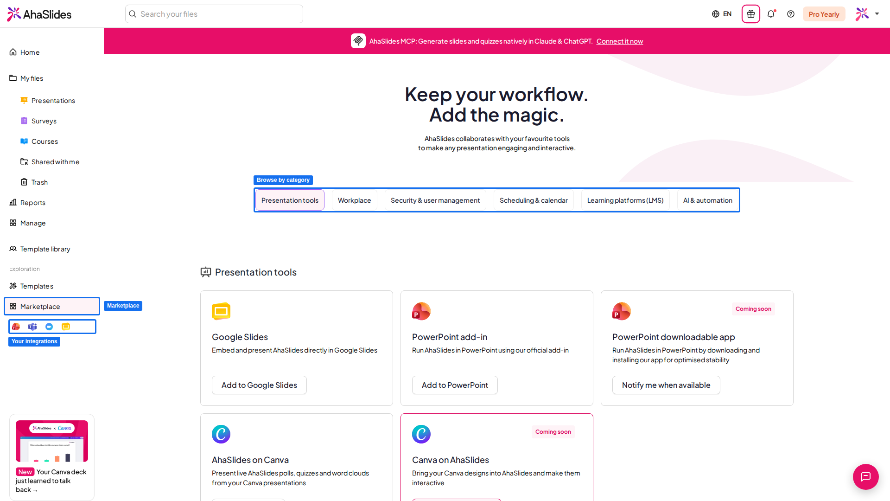Open the gift rewards icon
This screenshot has width=890, height=501.
[x=750, y=14]
